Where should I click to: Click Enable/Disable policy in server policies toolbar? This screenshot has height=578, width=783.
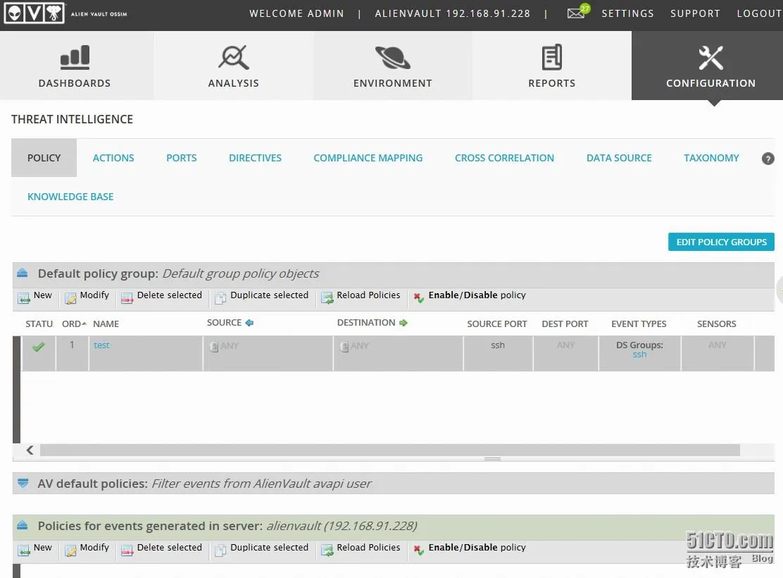pyautogui.click(x=470, y=548)
